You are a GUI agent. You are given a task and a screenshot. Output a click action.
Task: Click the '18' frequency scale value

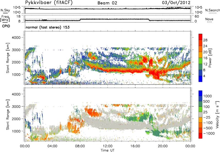click(x=18, y=16)
